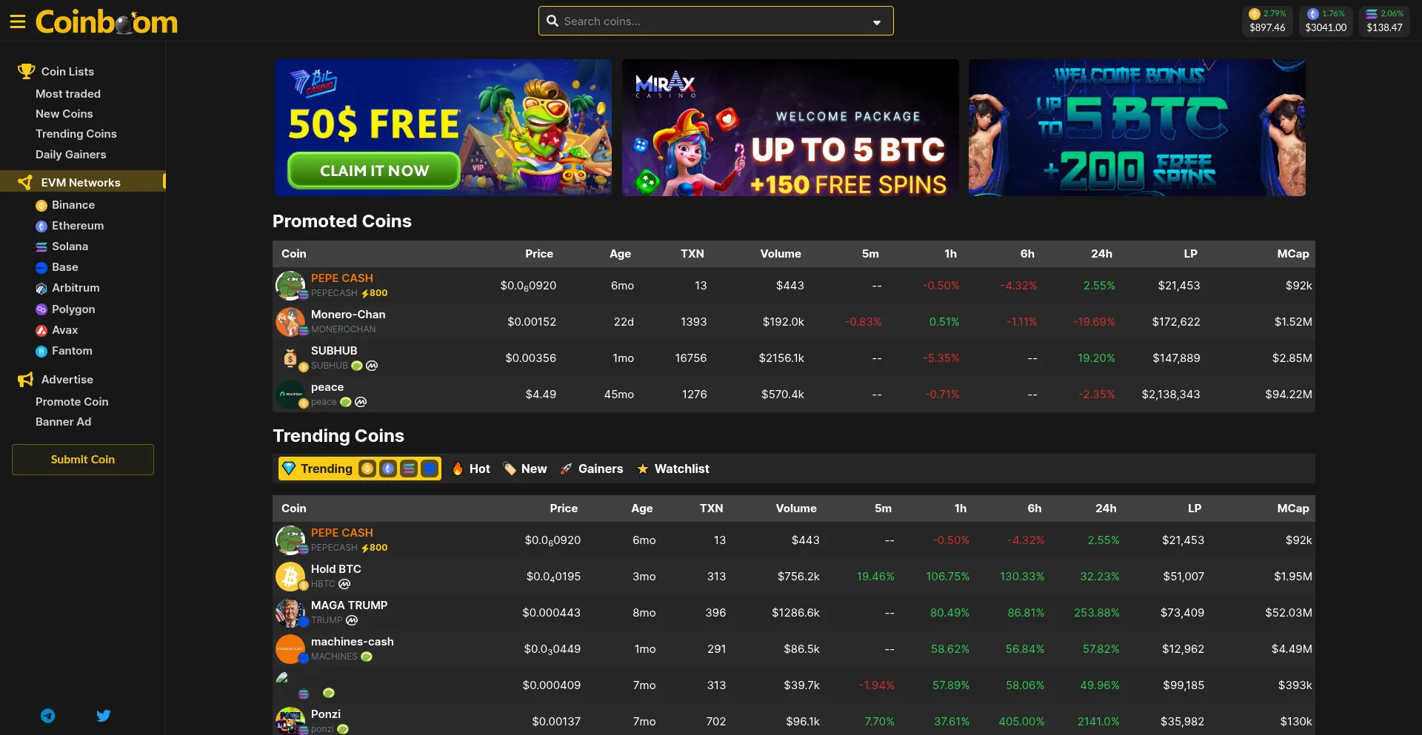Open the hamburger menu icon
Screen dimensions: 1422x735
(18, 21)
